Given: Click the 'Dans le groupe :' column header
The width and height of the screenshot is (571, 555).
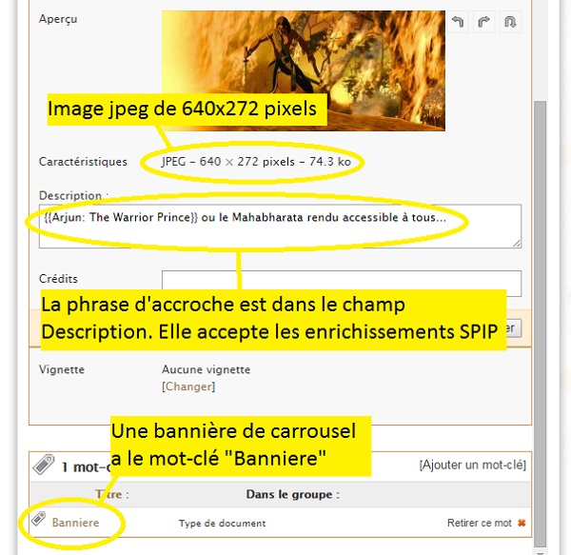Looking at the screenshot, I should click(x=293, y=494).
